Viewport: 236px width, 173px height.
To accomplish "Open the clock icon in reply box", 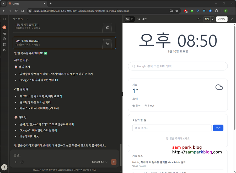I will (22, 162).
